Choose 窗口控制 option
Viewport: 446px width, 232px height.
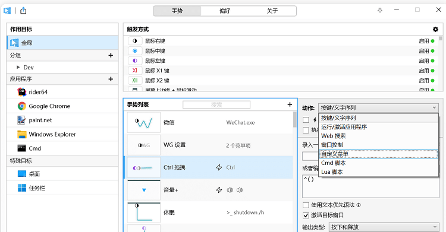378,145
